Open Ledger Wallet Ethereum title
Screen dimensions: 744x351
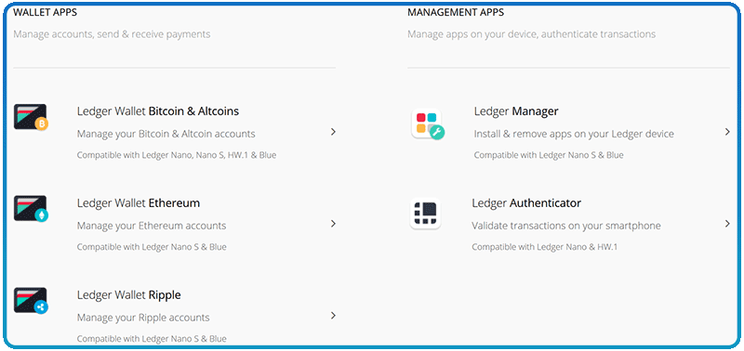click(139, 203)
